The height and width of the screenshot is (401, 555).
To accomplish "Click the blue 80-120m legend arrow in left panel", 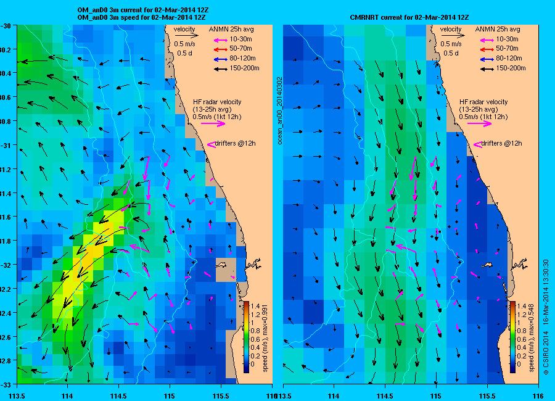I will 221,59.
